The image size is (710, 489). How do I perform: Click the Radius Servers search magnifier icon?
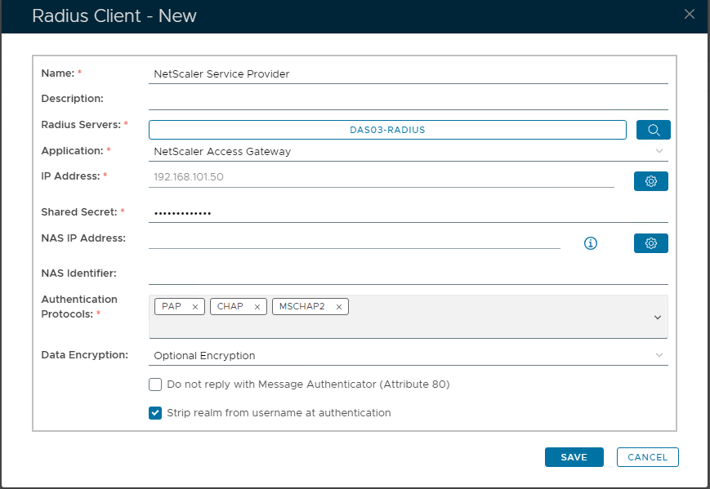pos(653,130)
